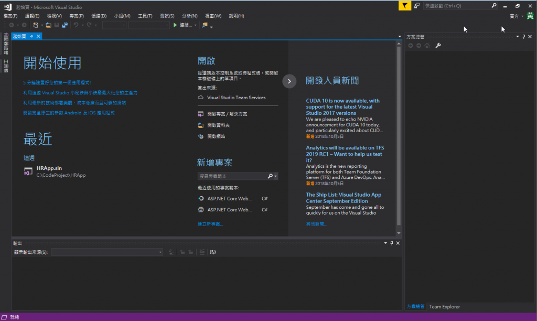This screenshot has height=321, width=537.
Task: Pin the 起始頁 tab with pin icon
Action: click(x=31, y=36)
